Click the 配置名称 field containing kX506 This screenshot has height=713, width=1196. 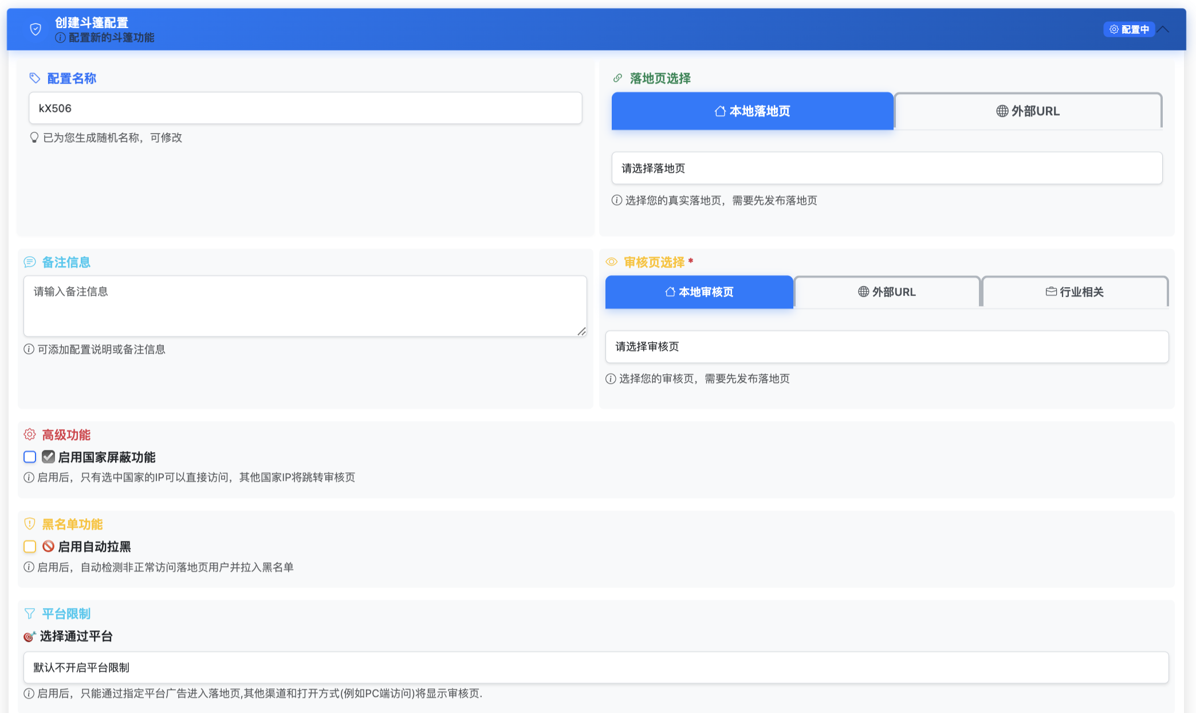point(305,108)
